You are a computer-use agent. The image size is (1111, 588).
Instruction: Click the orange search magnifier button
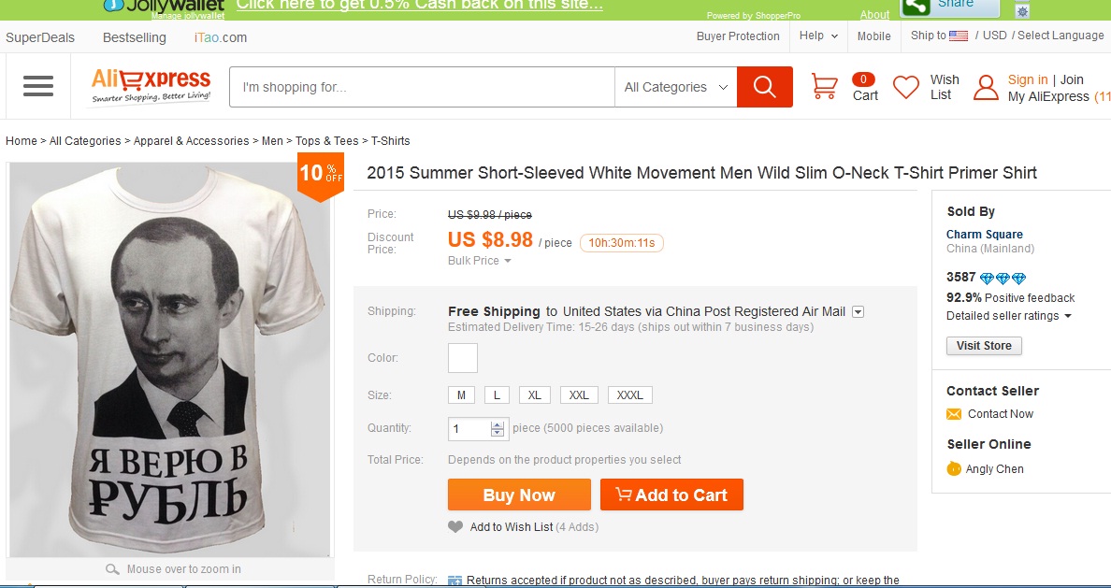click(764, 87)
